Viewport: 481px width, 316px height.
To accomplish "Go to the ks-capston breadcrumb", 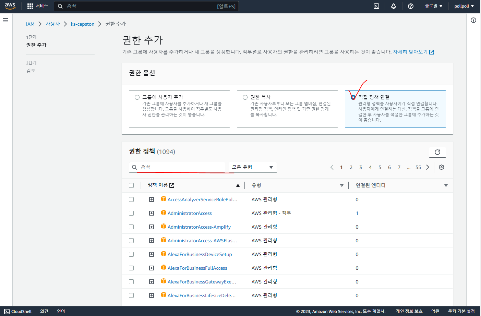I will (x=83, y=24).
